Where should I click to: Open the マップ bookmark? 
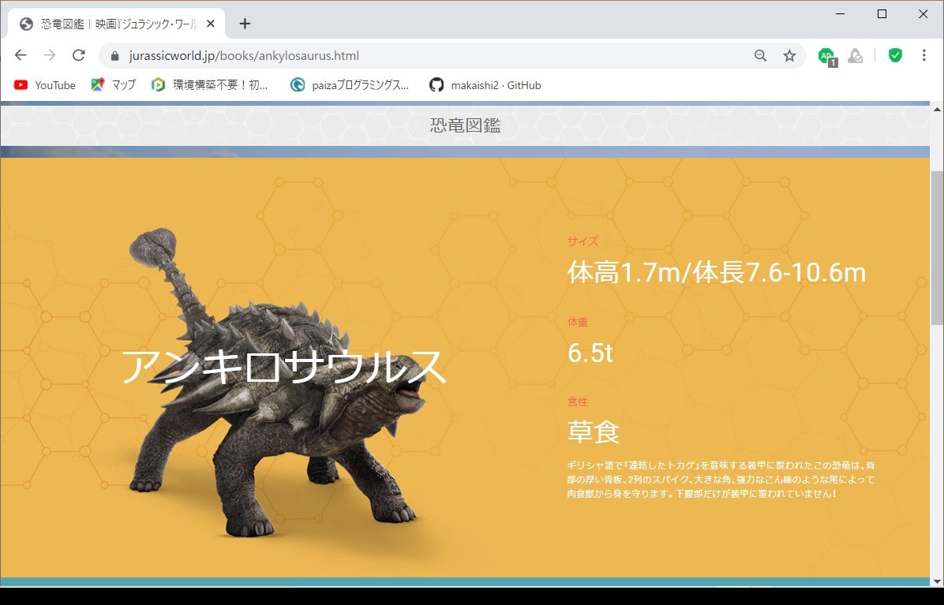113,85
